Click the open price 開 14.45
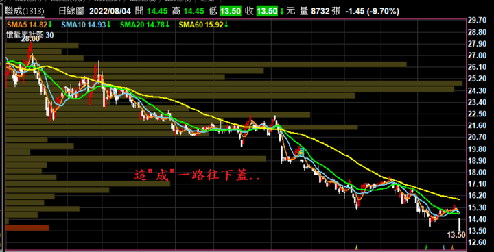Viewport: 494px width, 252px height. pyautogui.click(x=151, y=12)
